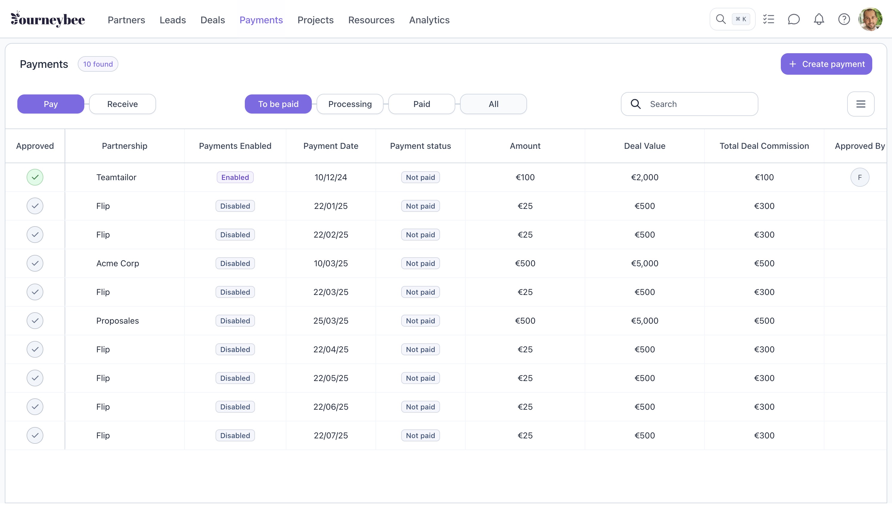Image resolution: width=892 pixels, height=511 pixels.
Task: Click the 22/07/25 payment date
Action: tap(331, 435)
